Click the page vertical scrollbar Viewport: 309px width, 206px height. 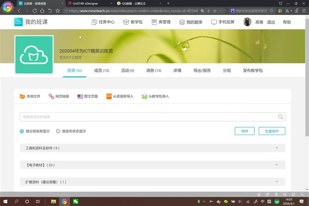coord(307,77)
